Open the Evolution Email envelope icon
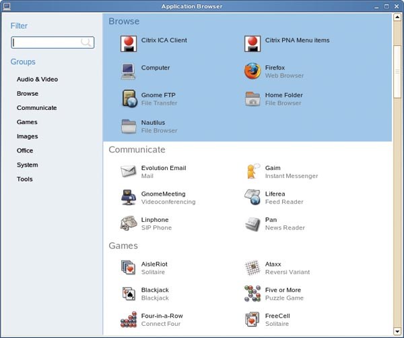The width and height of the screenshot is (404, 338). pyautogui.click(x=129, y=171)
